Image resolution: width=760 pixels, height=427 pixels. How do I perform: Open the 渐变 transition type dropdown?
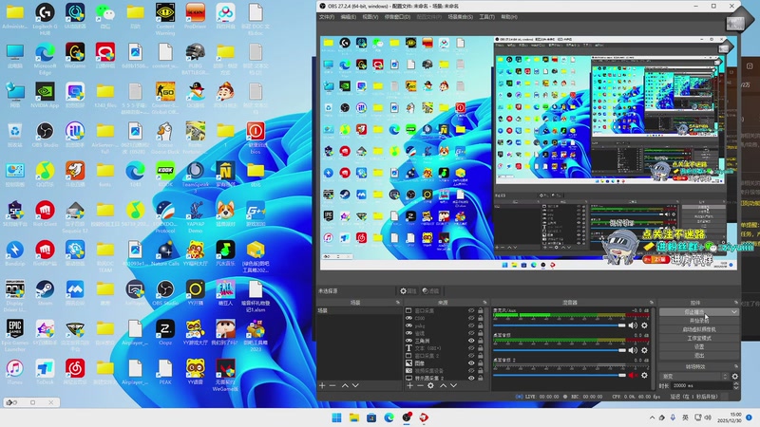[x=694, y=376]
